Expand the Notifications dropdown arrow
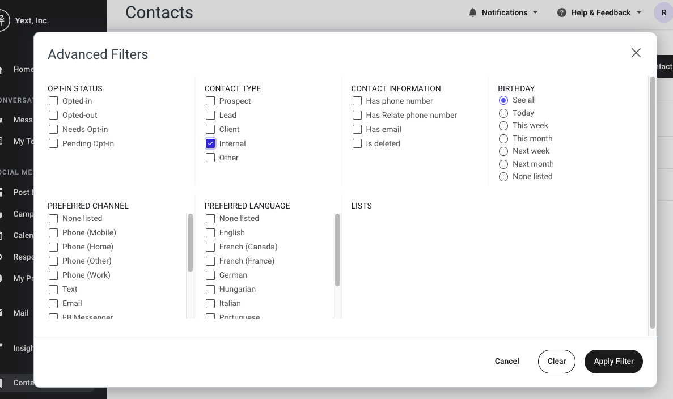The height and width of the screenshot is (399, 673). pyautogui.click(x=535, y=12)
